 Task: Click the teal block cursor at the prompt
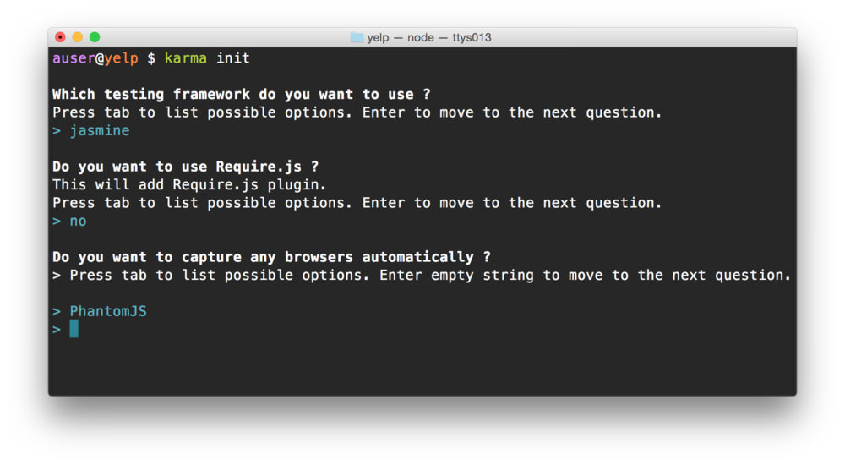click(x=74, y=329)
